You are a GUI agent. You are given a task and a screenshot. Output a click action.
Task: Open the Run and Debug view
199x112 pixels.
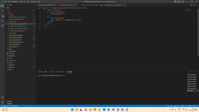[2, 21]
